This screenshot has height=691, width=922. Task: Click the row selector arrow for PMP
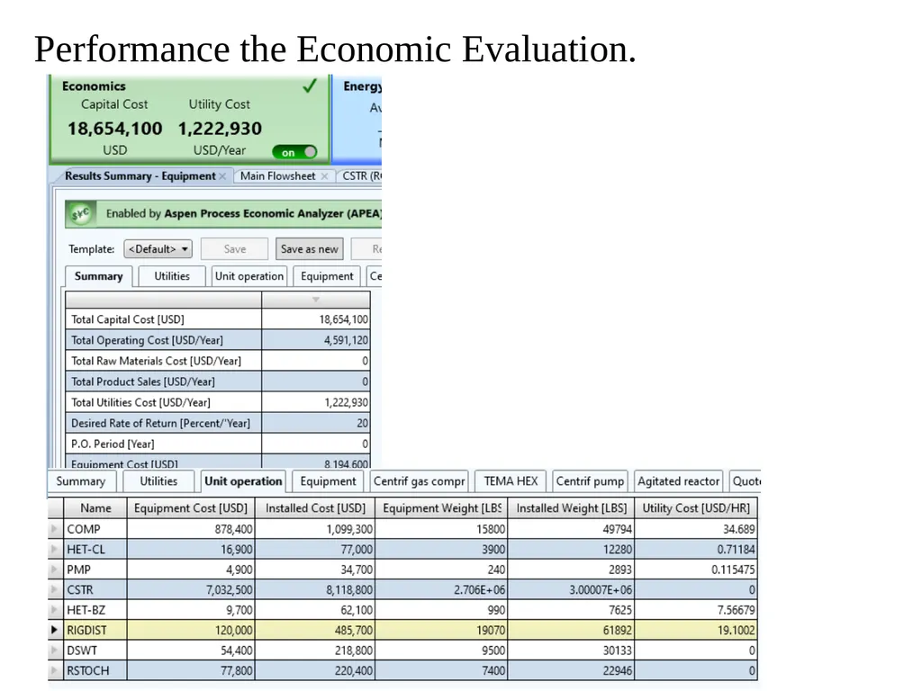tap(55, 570)
